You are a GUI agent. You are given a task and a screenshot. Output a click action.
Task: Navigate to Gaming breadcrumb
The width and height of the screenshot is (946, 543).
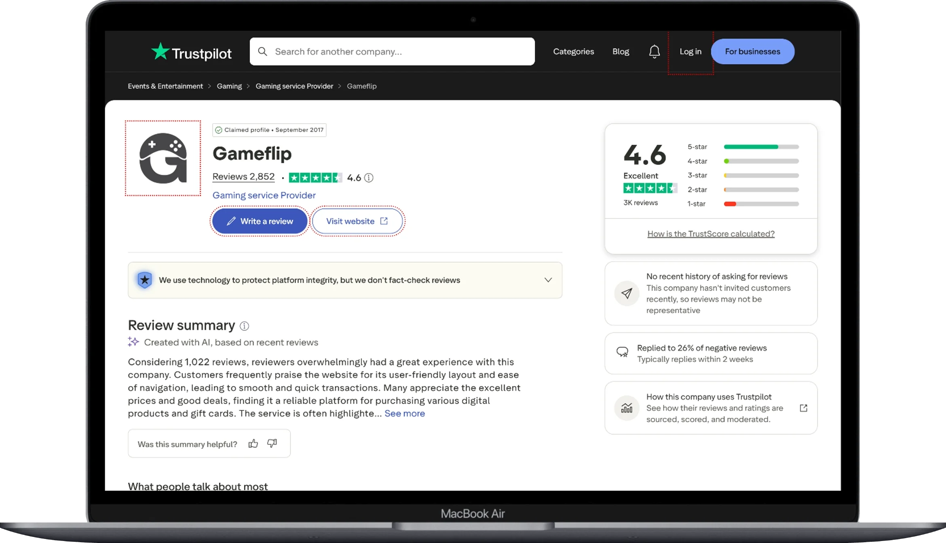[x=229, y=86]
